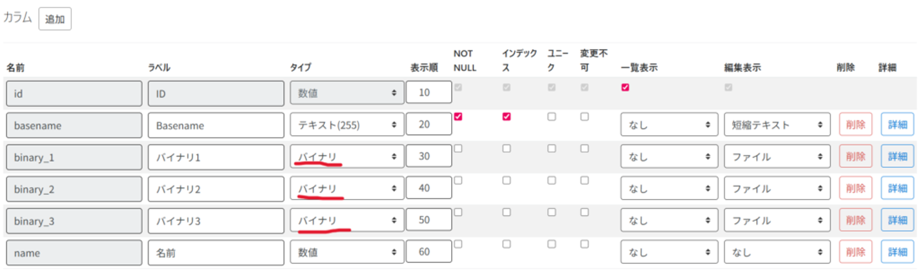Toggle NOT NULL checkbox for basename
Screen dimensions: 919x271
pyautogui.click(x=458, y=117)
